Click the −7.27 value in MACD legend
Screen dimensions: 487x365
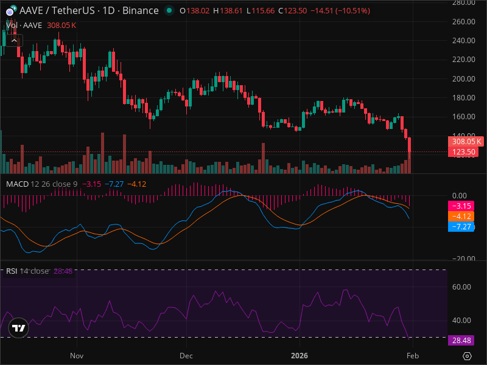coord(114,184)
